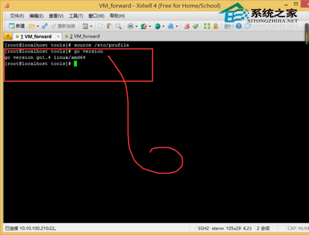The image size is (309, 235).
Task: Click the font icon
Action: coord(171,26)
